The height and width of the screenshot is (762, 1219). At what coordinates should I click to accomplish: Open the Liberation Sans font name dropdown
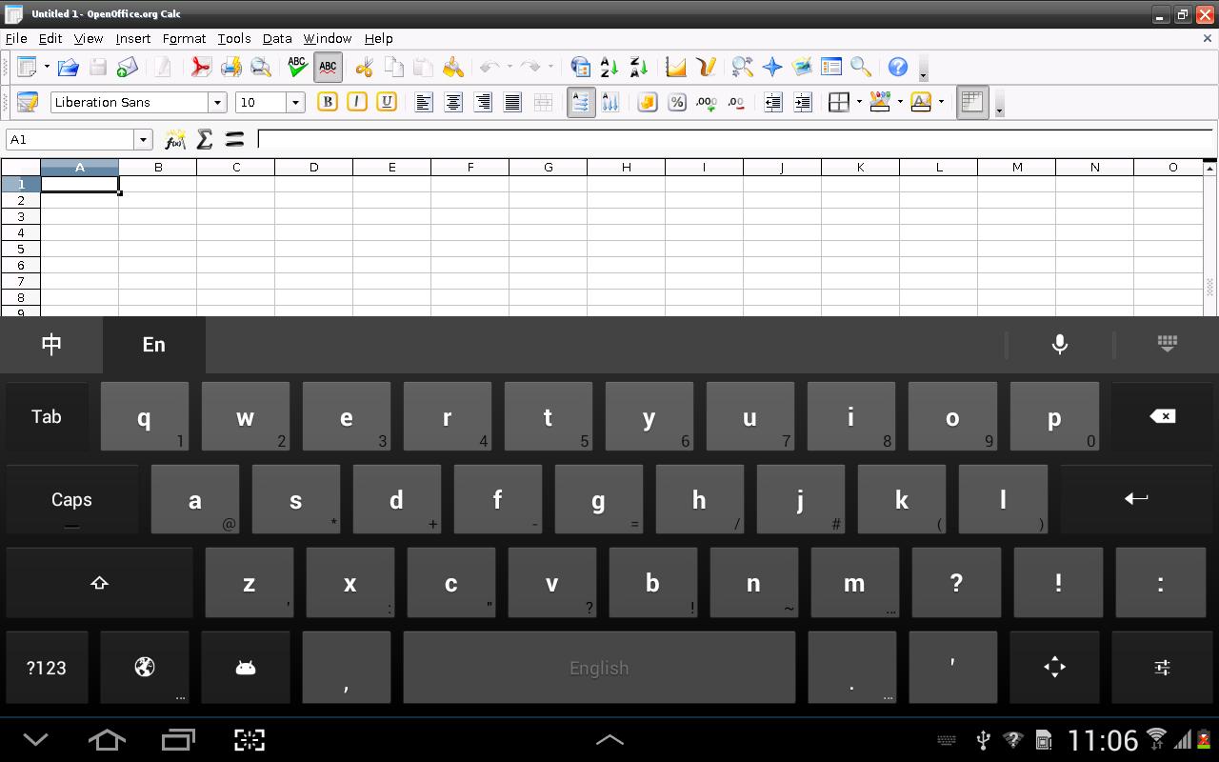pyautogui.click(x=217, y=103)
